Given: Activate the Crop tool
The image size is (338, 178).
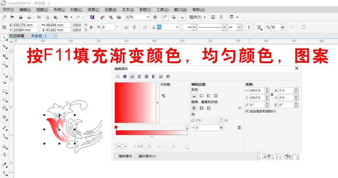Looking at the screenshot, I should click(x=4, y=56).
